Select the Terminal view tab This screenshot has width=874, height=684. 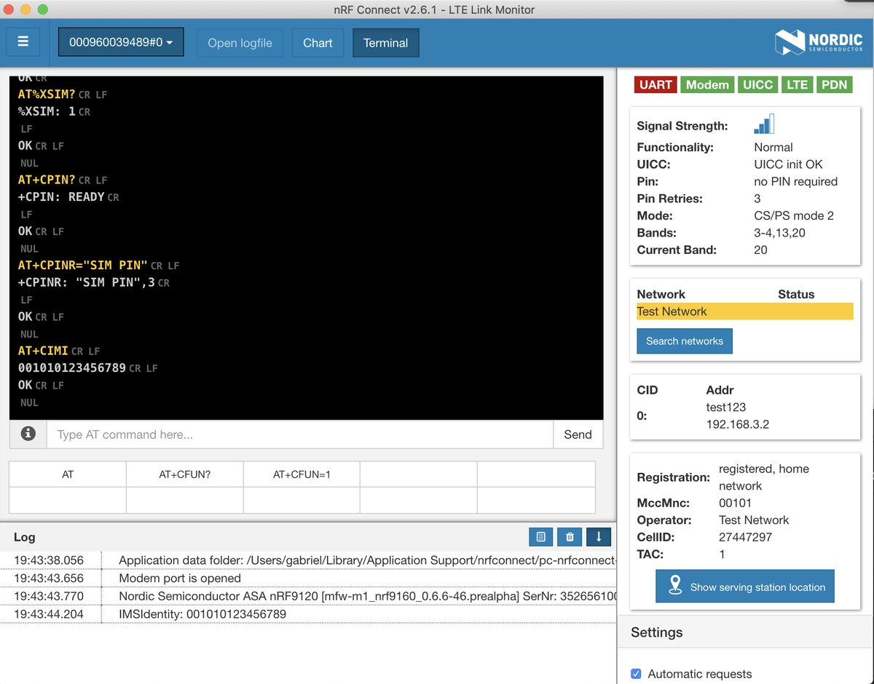(385, 43)
